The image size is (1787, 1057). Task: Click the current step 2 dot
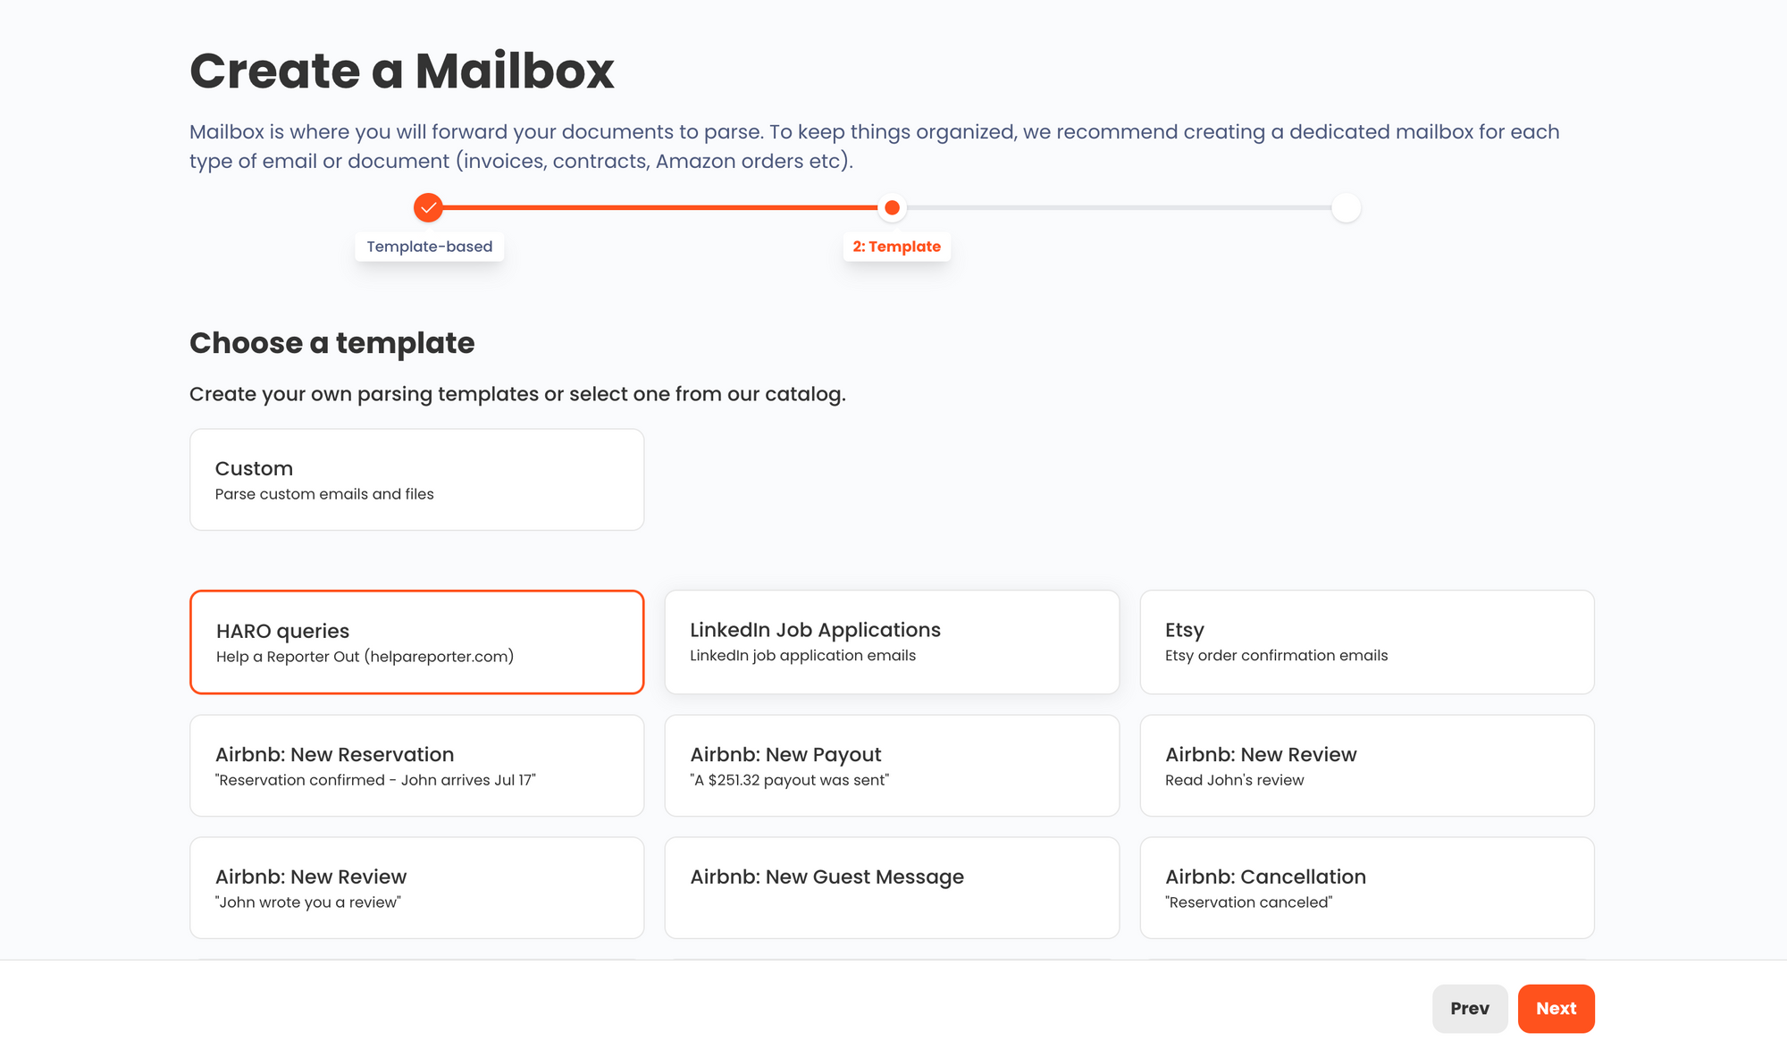pyautogui.click(x=892, y=207)
